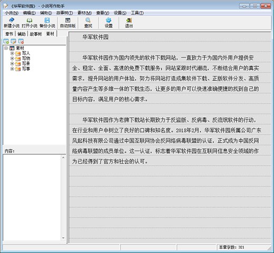Expand the 写事 folder node

pyautogui.click(x=12, y=69)
